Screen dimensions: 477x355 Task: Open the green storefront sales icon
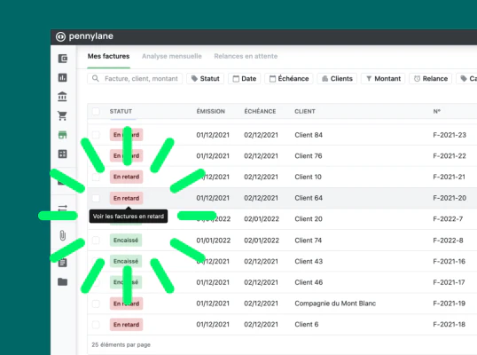(62, 135)
